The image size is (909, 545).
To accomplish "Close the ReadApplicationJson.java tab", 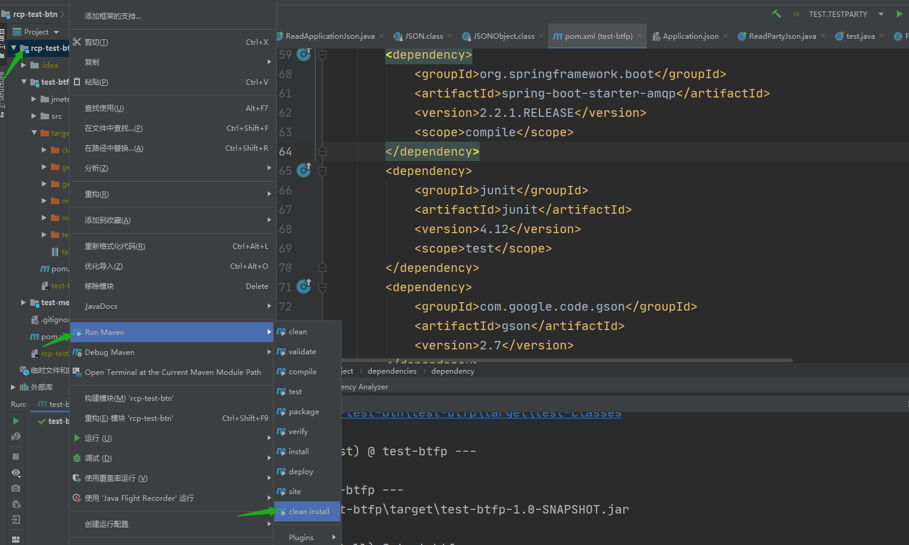I will pyautogui.click(x=382, y=36).
